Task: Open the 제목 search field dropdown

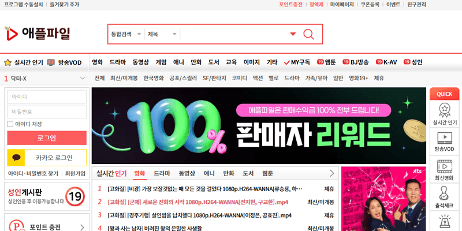Action: (162, 34)
